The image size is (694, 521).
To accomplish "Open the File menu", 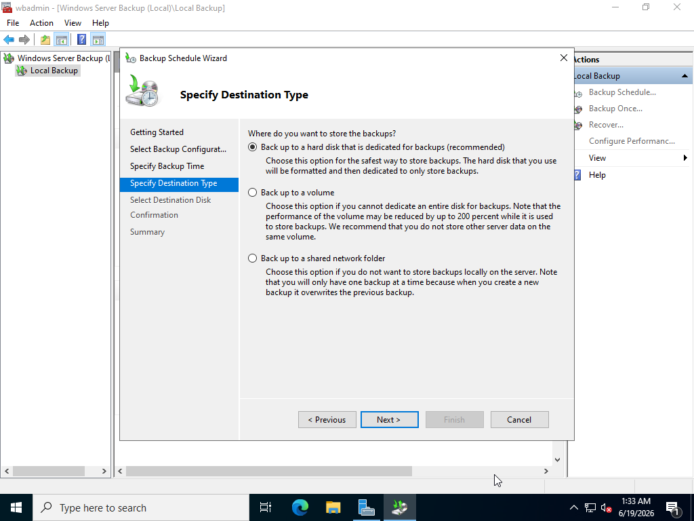I will pyautogui.click(x=13, y=23).
